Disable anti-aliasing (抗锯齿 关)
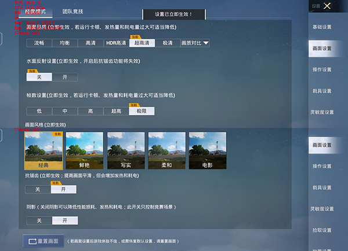The image size is (348, 251). [39, 189]
